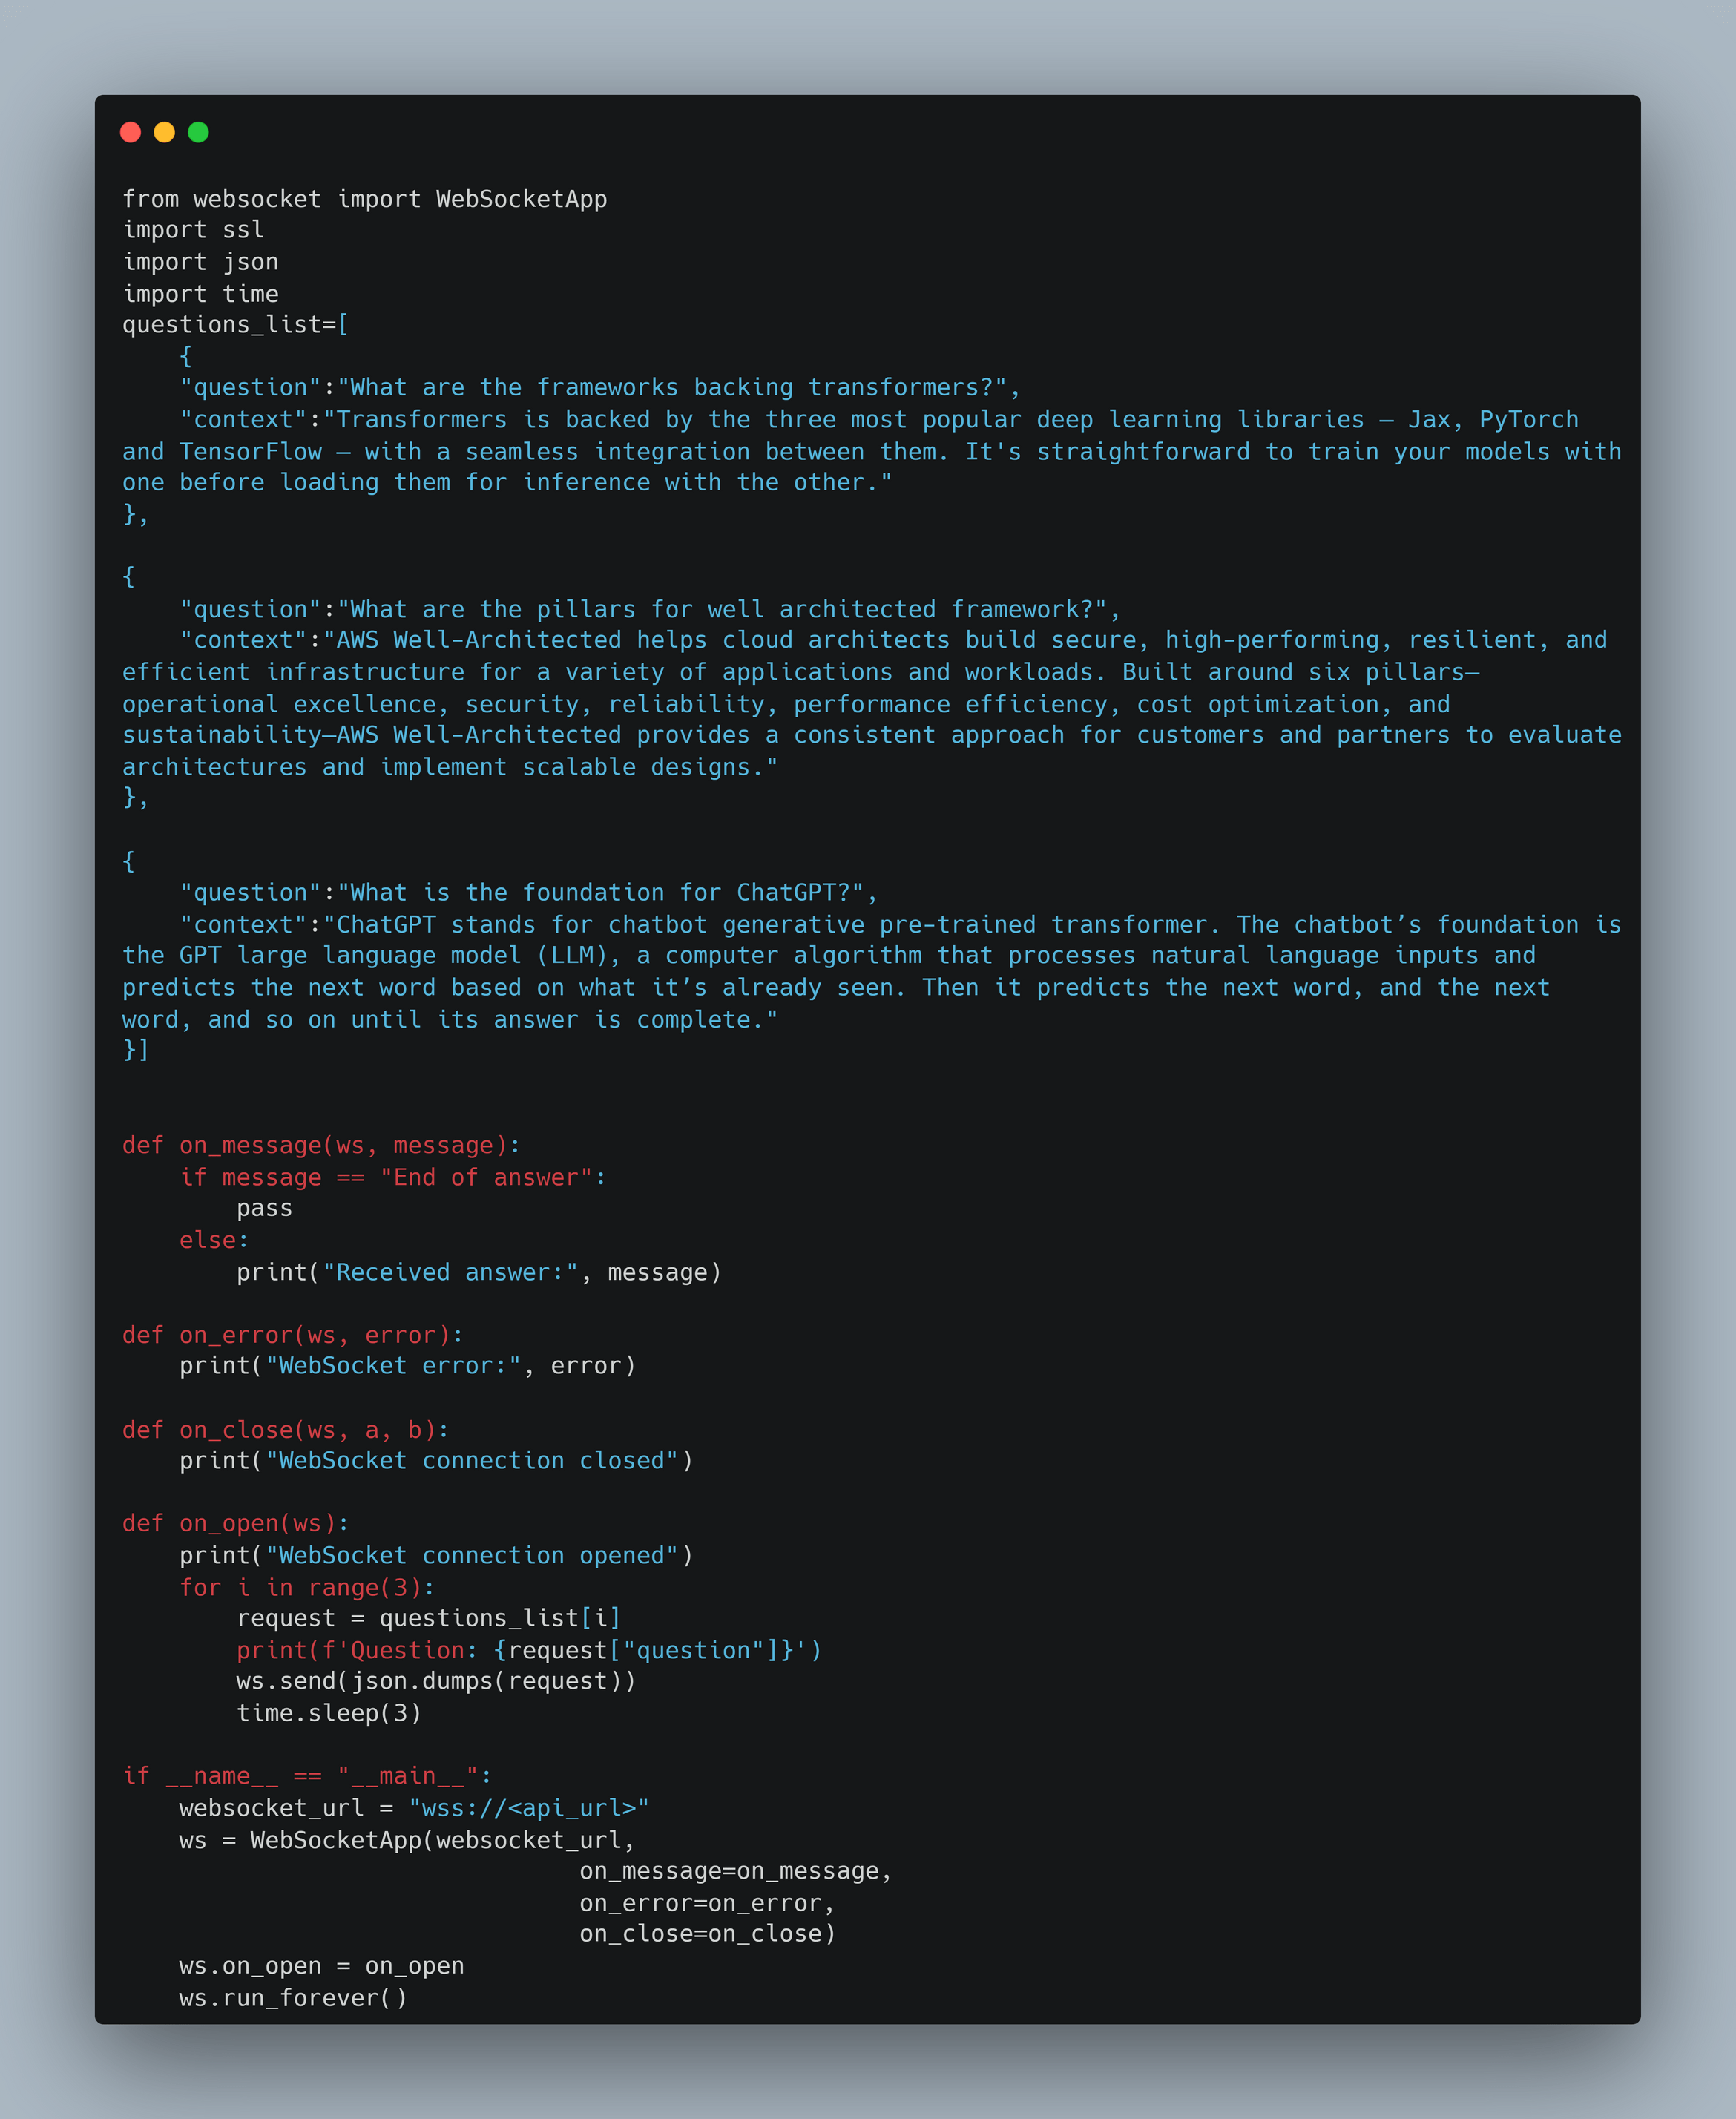Click 'questions_list=[' variable declaration
Image resolution: width=1736 pixels, height=2119 pixels.
point(235,325)
